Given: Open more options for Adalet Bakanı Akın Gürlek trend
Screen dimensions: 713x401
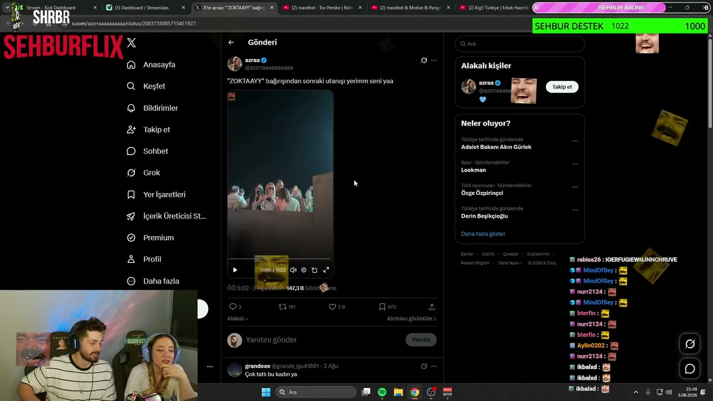Looking at the screenshot, I should click(x=575, y=141).
